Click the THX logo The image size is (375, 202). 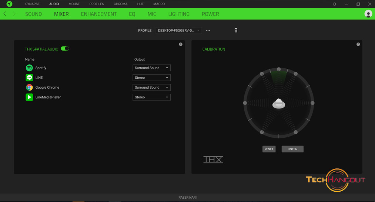coord(213,160)
